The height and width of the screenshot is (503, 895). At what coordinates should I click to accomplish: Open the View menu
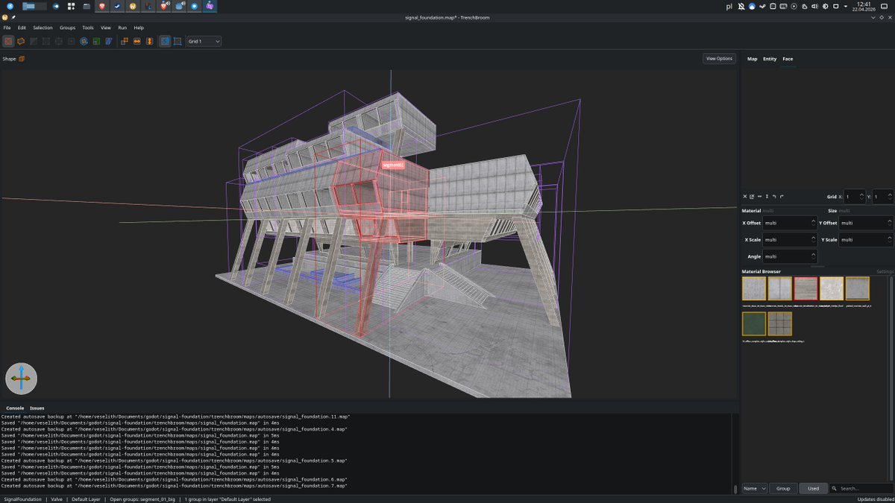(106, 28)
